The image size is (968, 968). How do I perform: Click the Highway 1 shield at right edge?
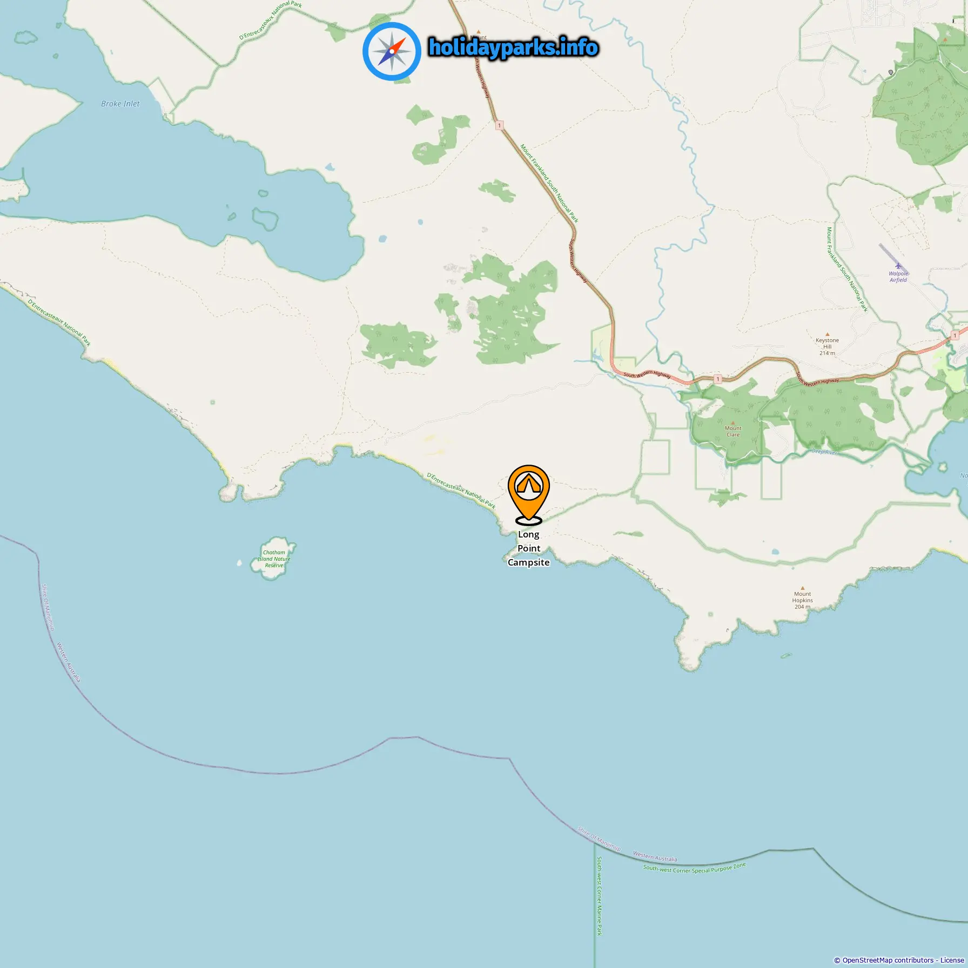(955, 335)
